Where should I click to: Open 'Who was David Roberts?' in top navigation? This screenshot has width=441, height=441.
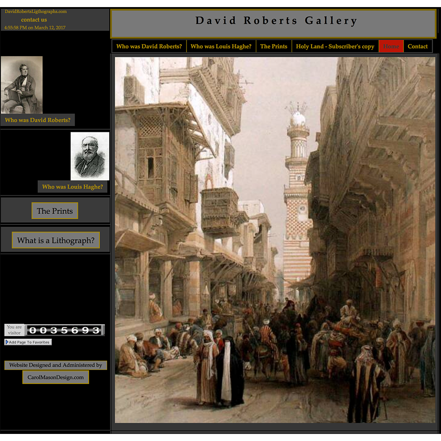click(149, 46)
